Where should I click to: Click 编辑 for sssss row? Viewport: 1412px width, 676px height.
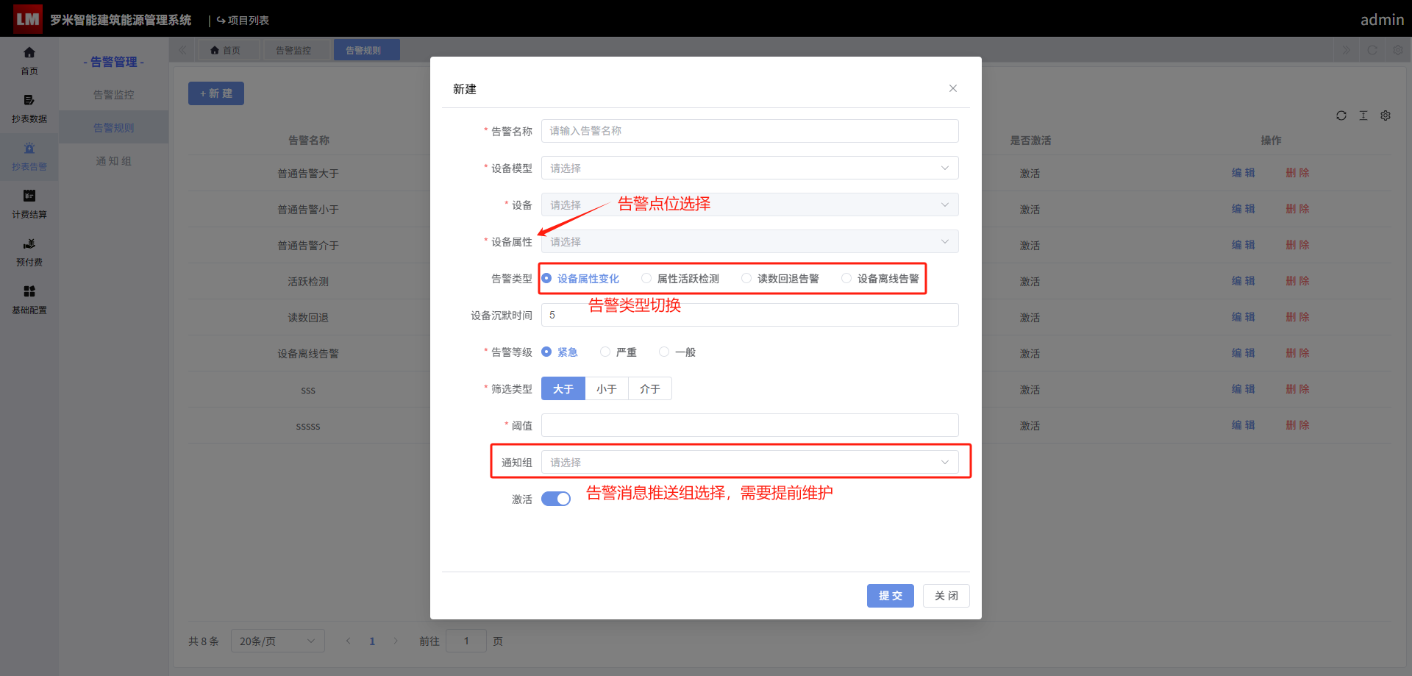coord(1243,425)
